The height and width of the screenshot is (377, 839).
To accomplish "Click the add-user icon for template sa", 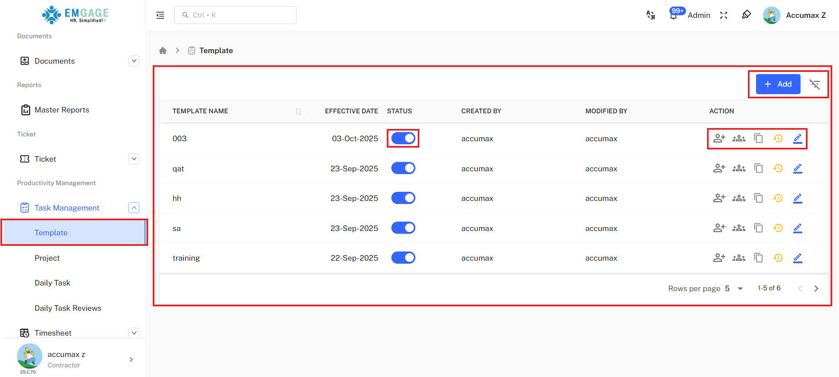I will tap(719, 228).
